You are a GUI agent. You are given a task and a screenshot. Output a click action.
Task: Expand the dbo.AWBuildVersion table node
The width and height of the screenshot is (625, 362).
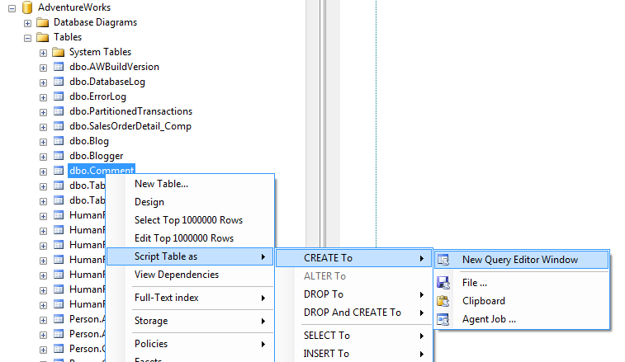click(x=43, y=68)
